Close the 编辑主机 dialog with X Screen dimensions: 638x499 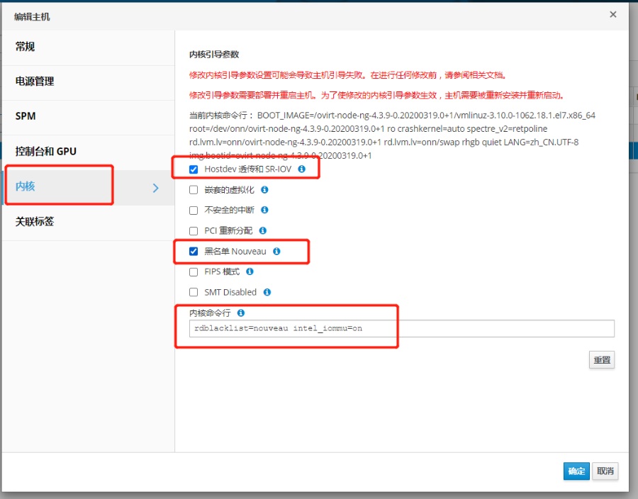613,15
